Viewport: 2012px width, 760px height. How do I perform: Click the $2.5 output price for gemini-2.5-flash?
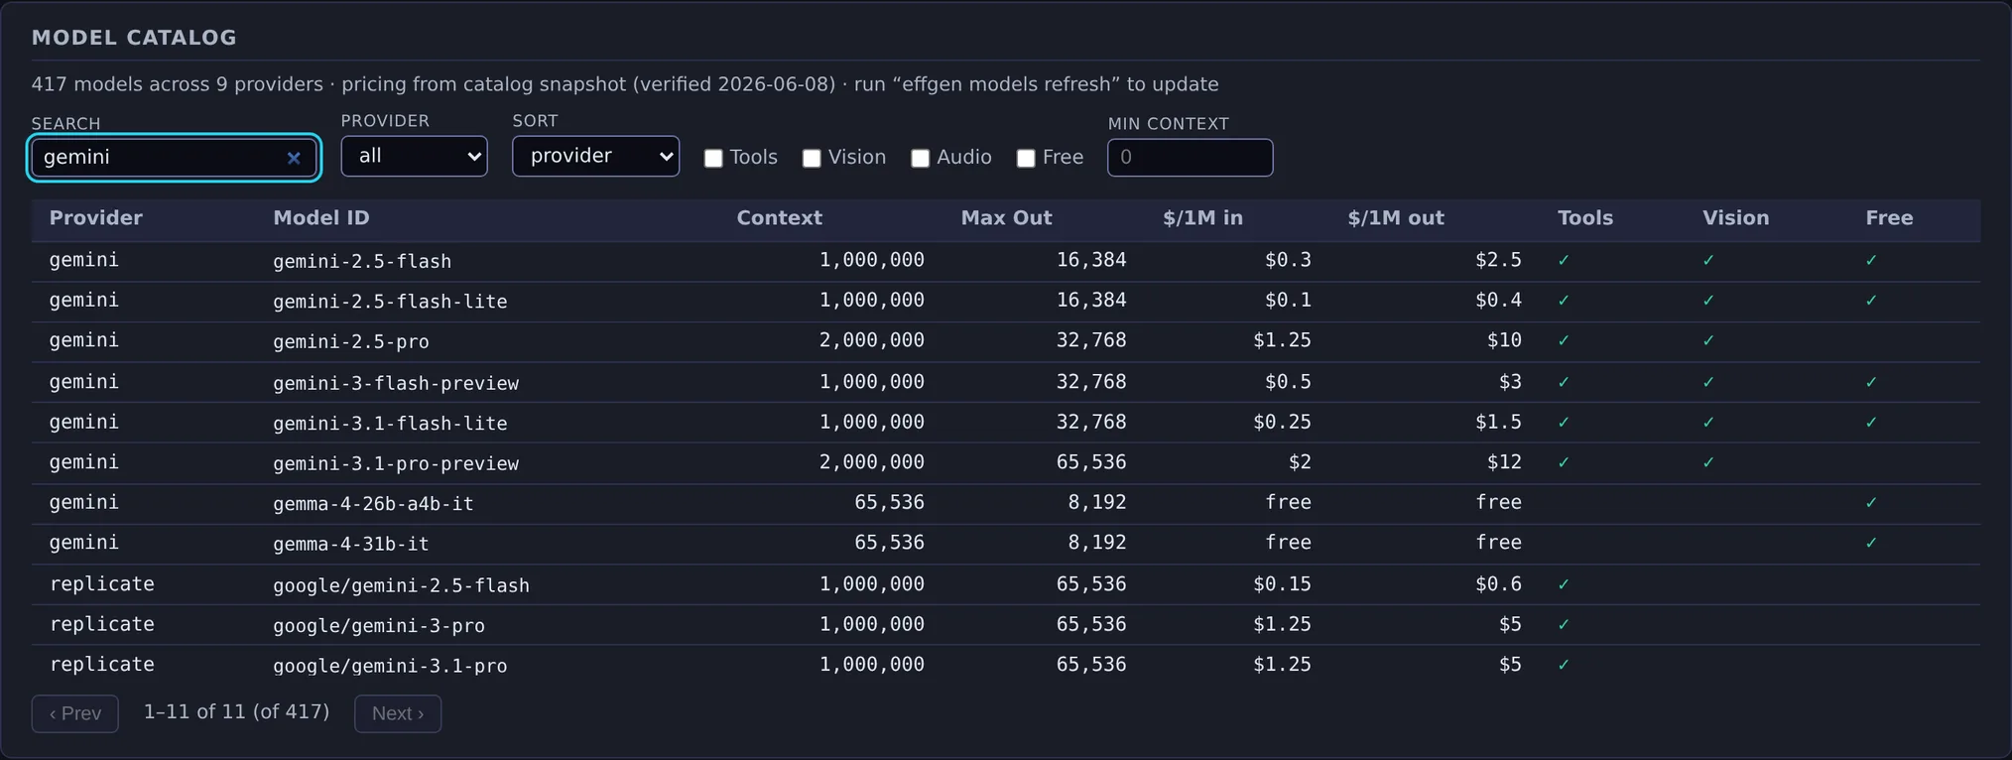1498,260
